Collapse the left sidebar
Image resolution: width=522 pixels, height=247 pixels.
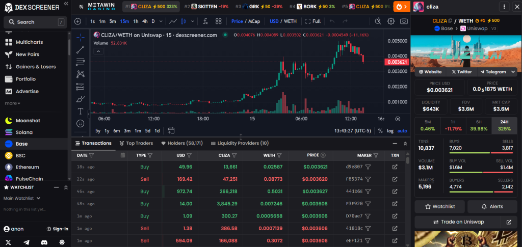[66, 4]
